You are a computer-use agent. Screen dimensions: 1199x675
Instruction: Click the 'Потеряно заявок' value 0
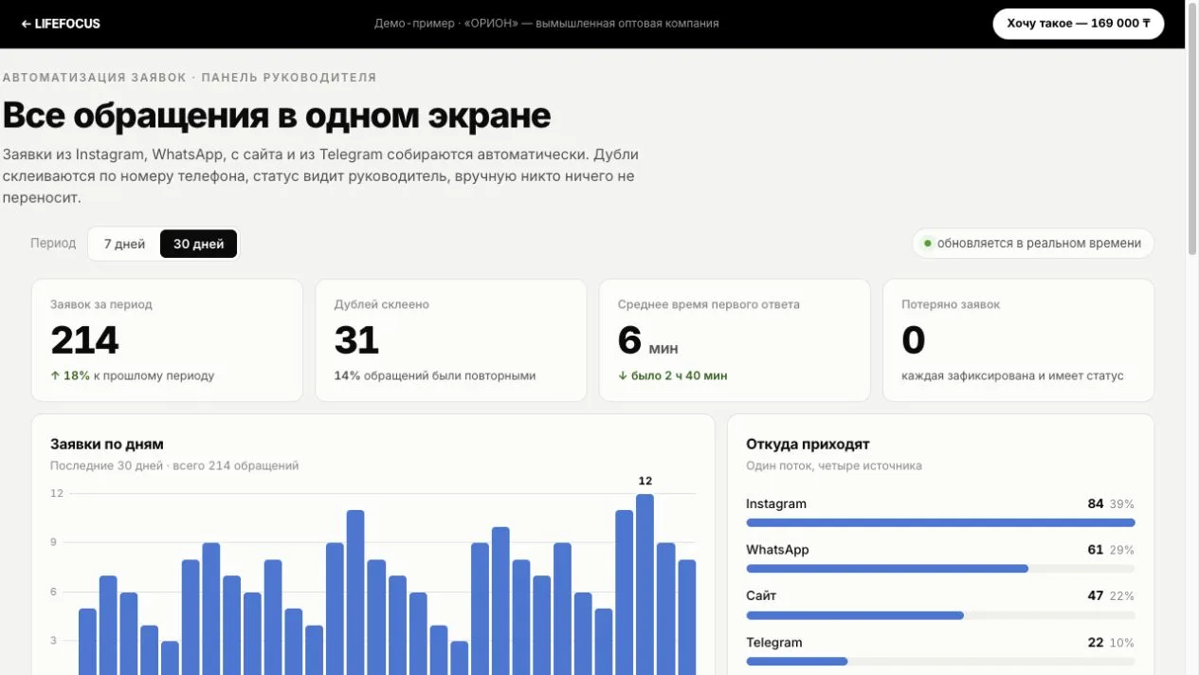point(914,340)
